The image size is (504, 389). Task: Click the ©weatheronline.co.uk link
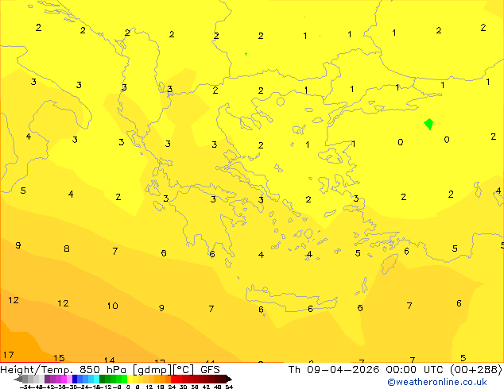click(437, 382)
